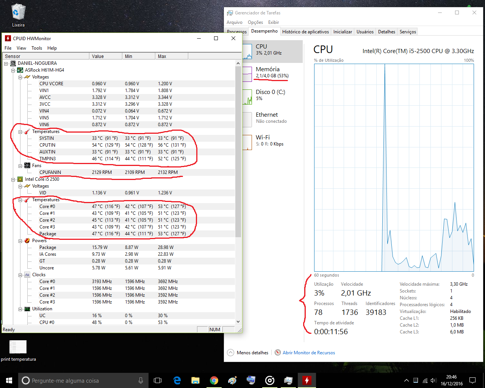This screenshot has height=388, width=485.
Task: Click the Fans icon in HWMonitor tree
Action: 27,166
